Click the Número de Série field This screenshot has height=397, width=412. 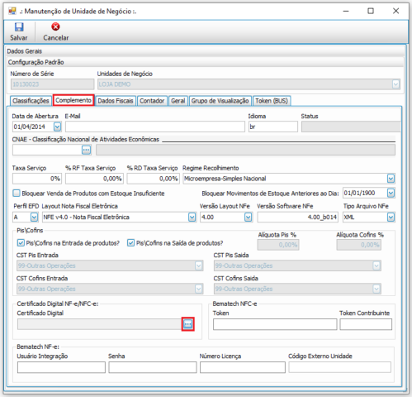point(52,84)
